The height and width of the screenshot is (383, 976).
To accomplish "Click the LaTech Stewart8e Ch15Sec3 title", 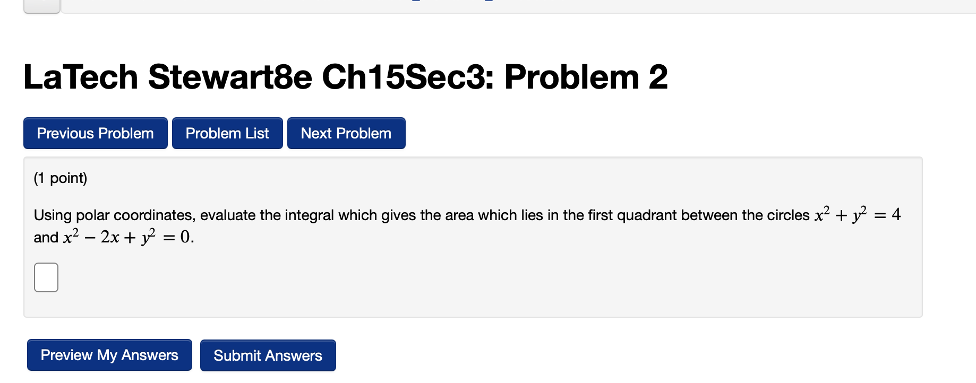I will coord(345,76).
